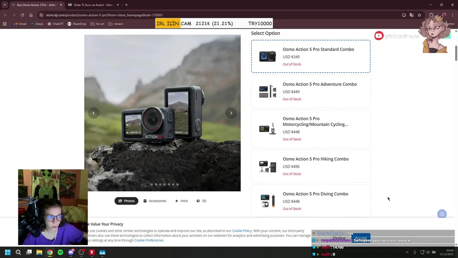
Task: Expand the system tray hidden icons arrow
Action: pyautogui.click(x=407, y=252)
